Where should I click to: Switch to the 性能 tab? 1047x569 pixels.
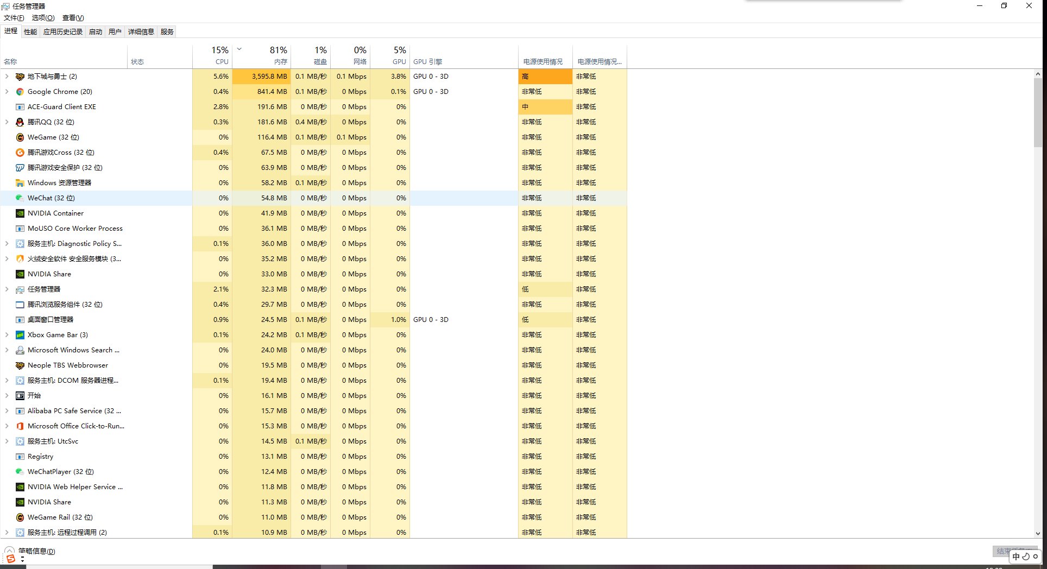click(x=30, y=31)
